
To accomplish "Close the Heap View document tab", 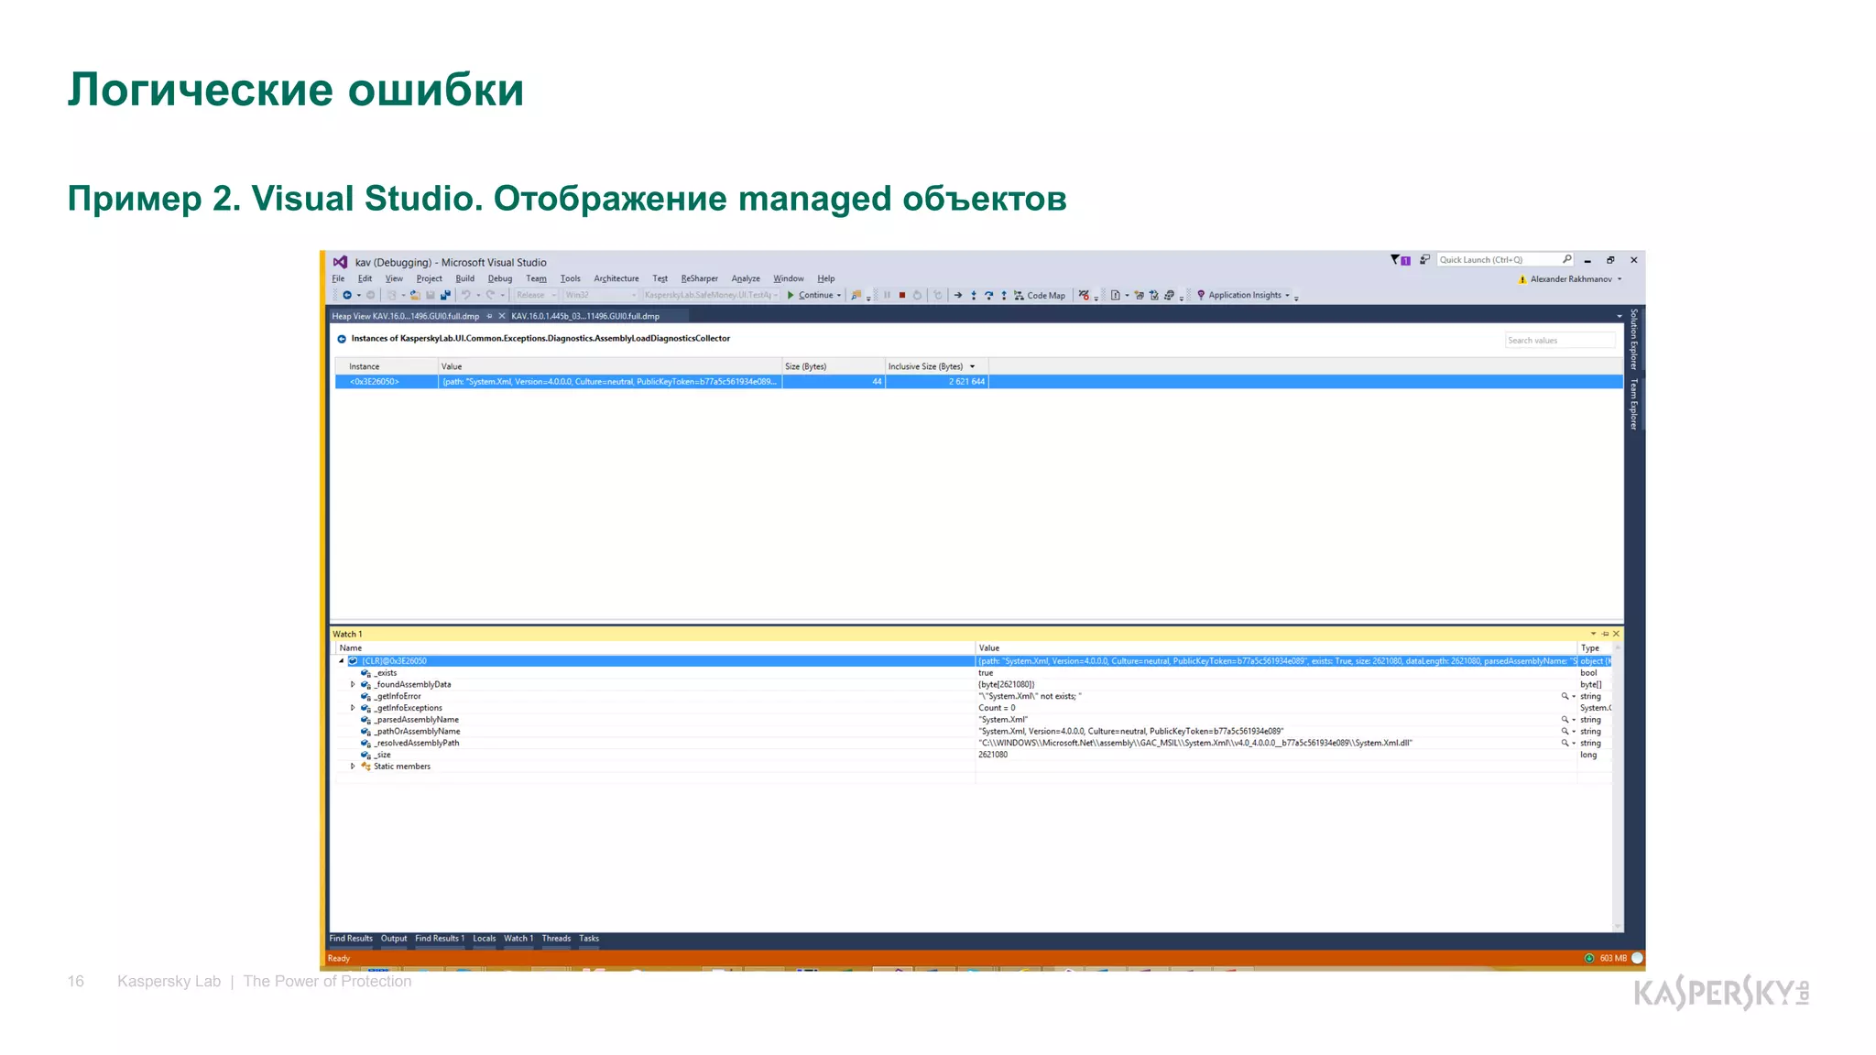I will coord(502,316).
